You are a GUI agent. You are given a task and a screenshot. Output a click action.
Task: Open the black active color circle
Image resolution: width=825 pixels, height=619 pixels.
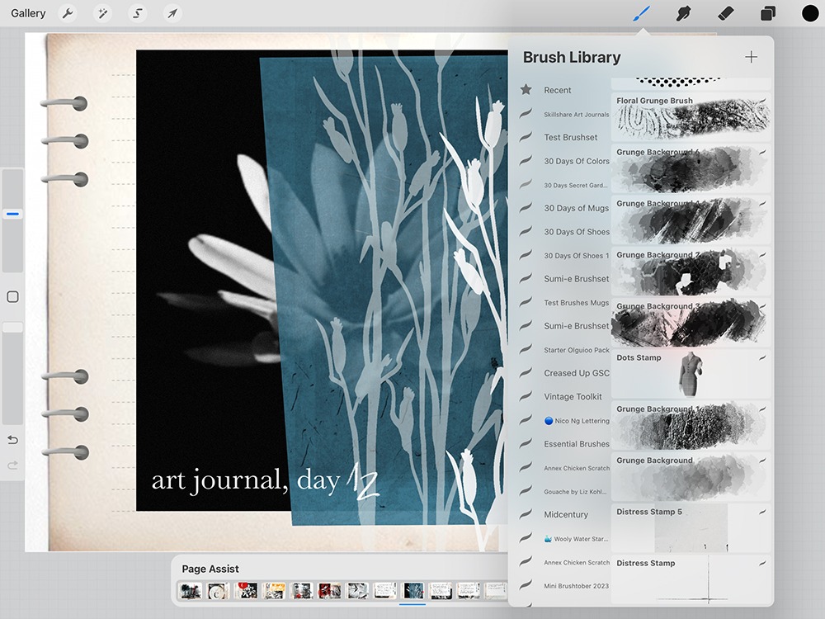(x=810, y=13)
